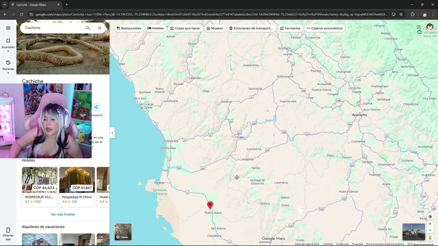This screenshot has height=246, width=438.
Task: Select Cosas que hacer chip
Action: coord(185,28)
